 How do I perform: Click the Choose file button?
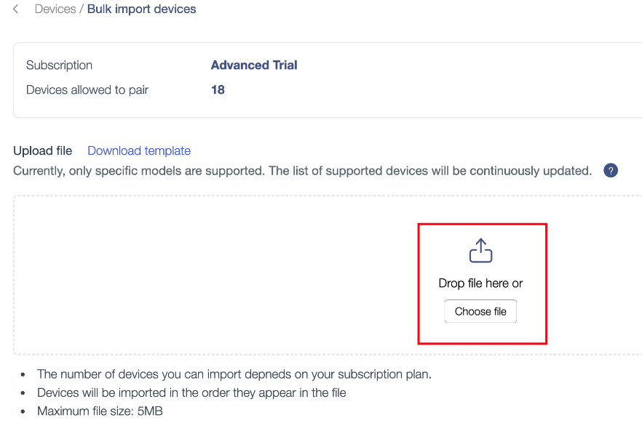click(480, 311)
